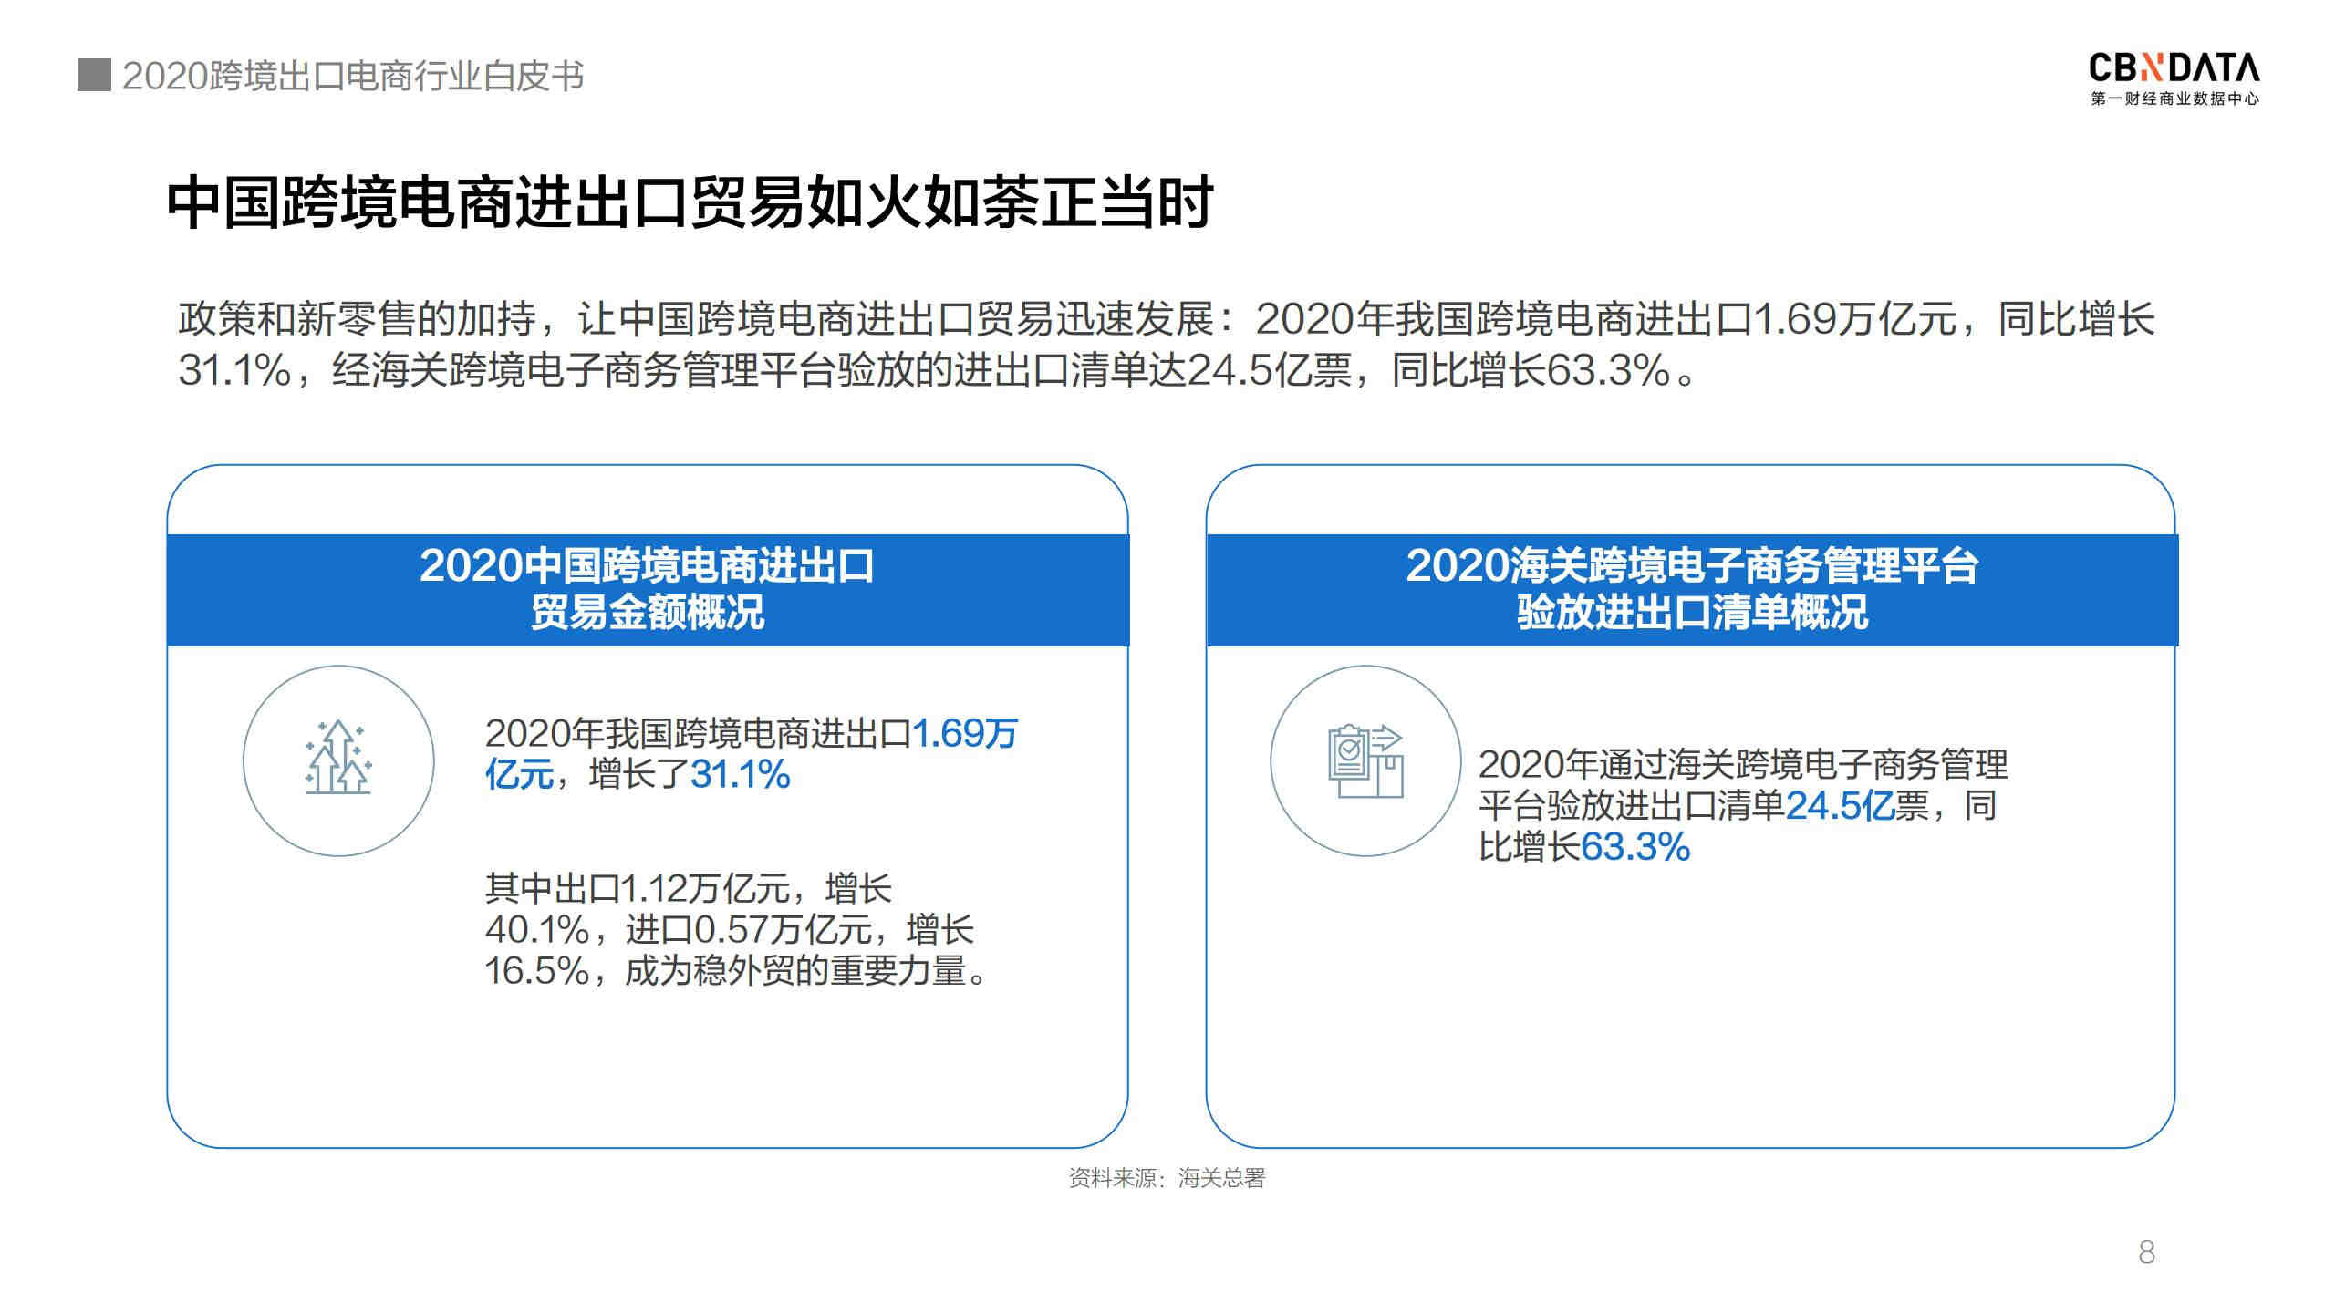This screenshot has height=1313, width=2335.
Task: Click the line 2020年通过海关跨境电子商务管理
Action: click(x=1742, y=764)
